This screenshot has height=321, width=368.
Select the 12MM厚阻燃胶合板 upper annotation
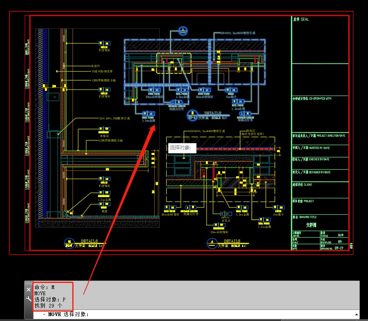pos(104,80)
